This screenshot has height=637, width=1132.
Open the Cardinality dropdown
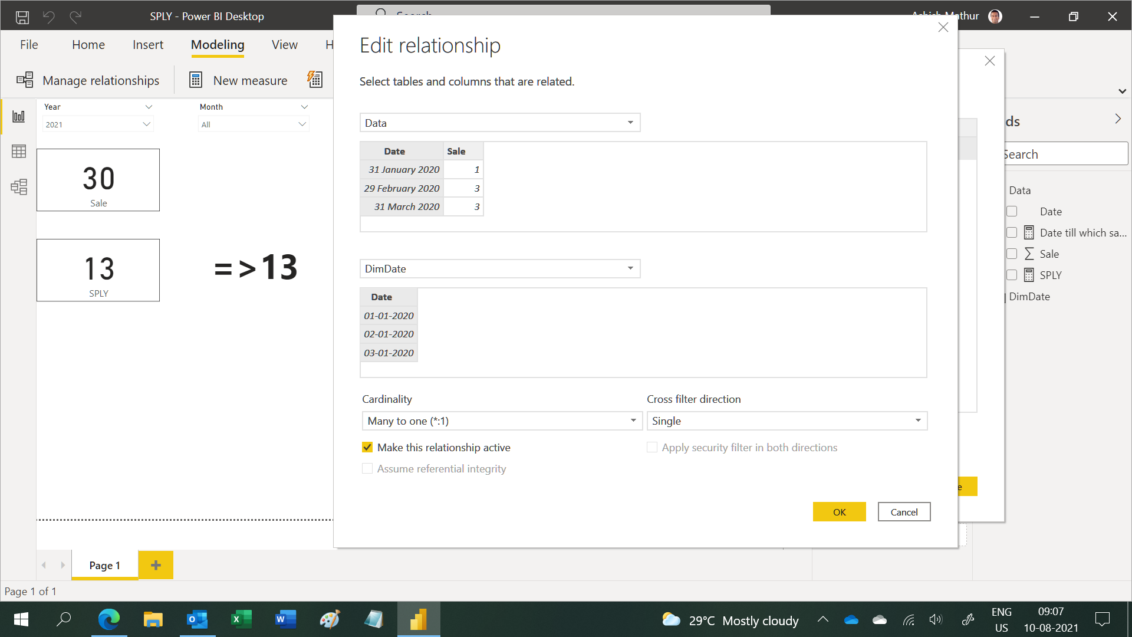point(502,421)
